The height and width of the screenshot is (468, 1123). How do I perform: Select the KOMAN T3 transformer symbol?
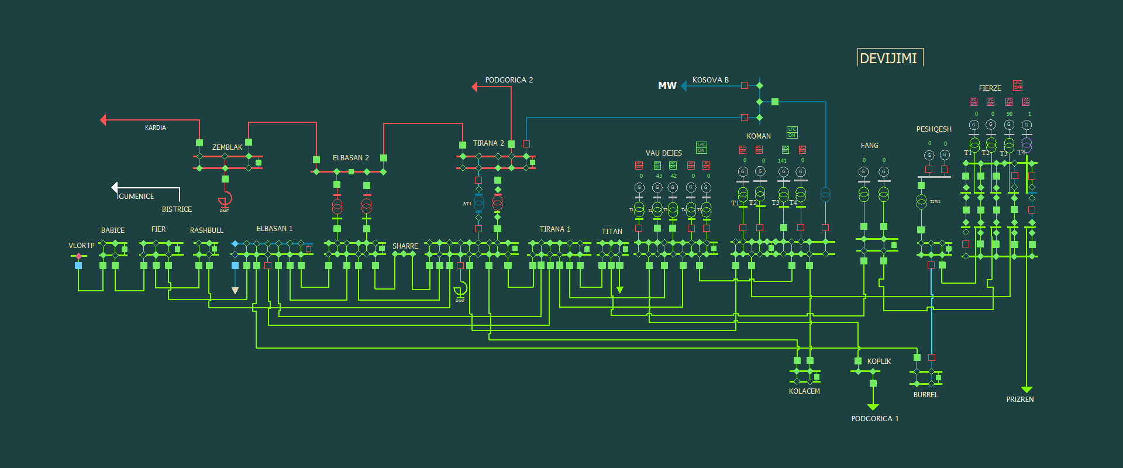(783, 194)
